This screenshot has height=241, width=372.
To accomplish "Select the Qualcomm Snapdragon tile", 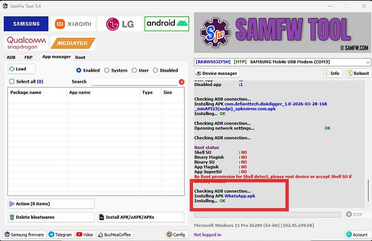I will pos(26,43).
